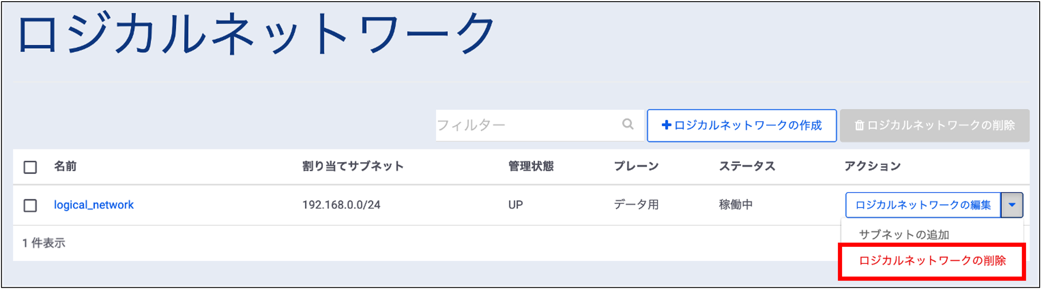This screenshot has height=289, width=1041.
Task: Click the ステータス column header
Action: [747, 166]
